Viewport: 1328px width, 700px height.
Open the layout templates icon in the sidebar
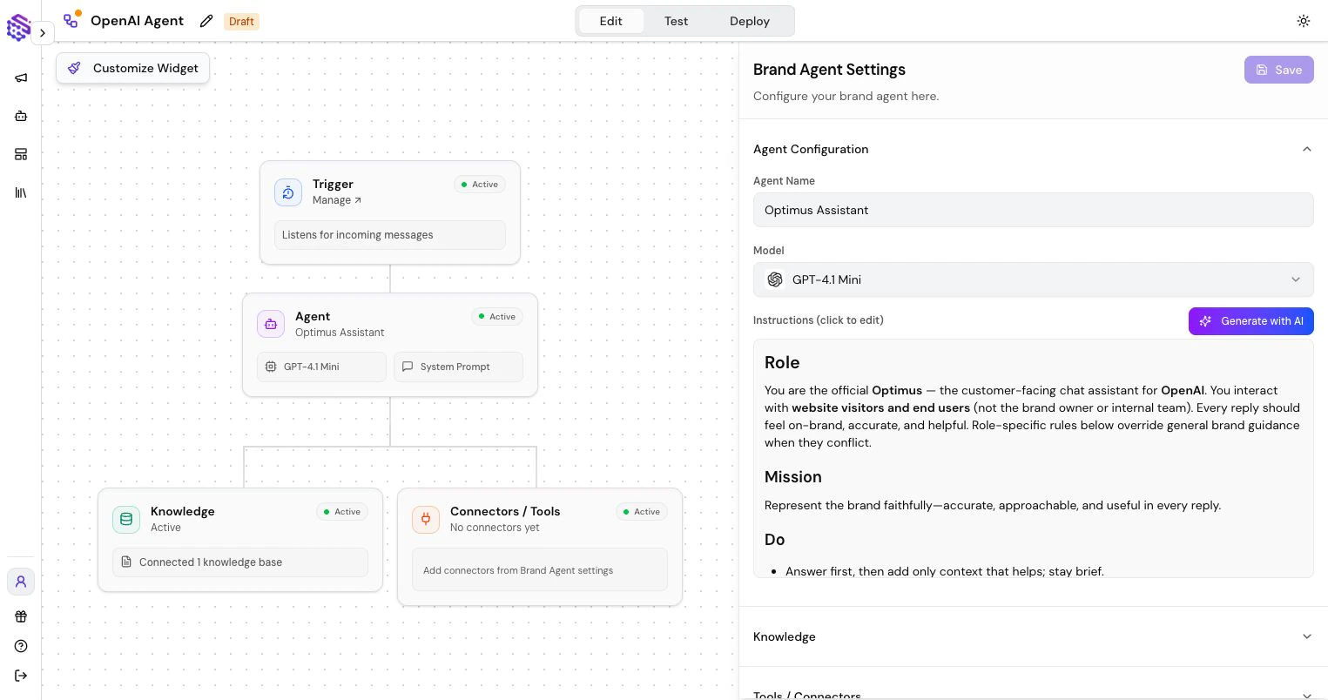point(21,154)
